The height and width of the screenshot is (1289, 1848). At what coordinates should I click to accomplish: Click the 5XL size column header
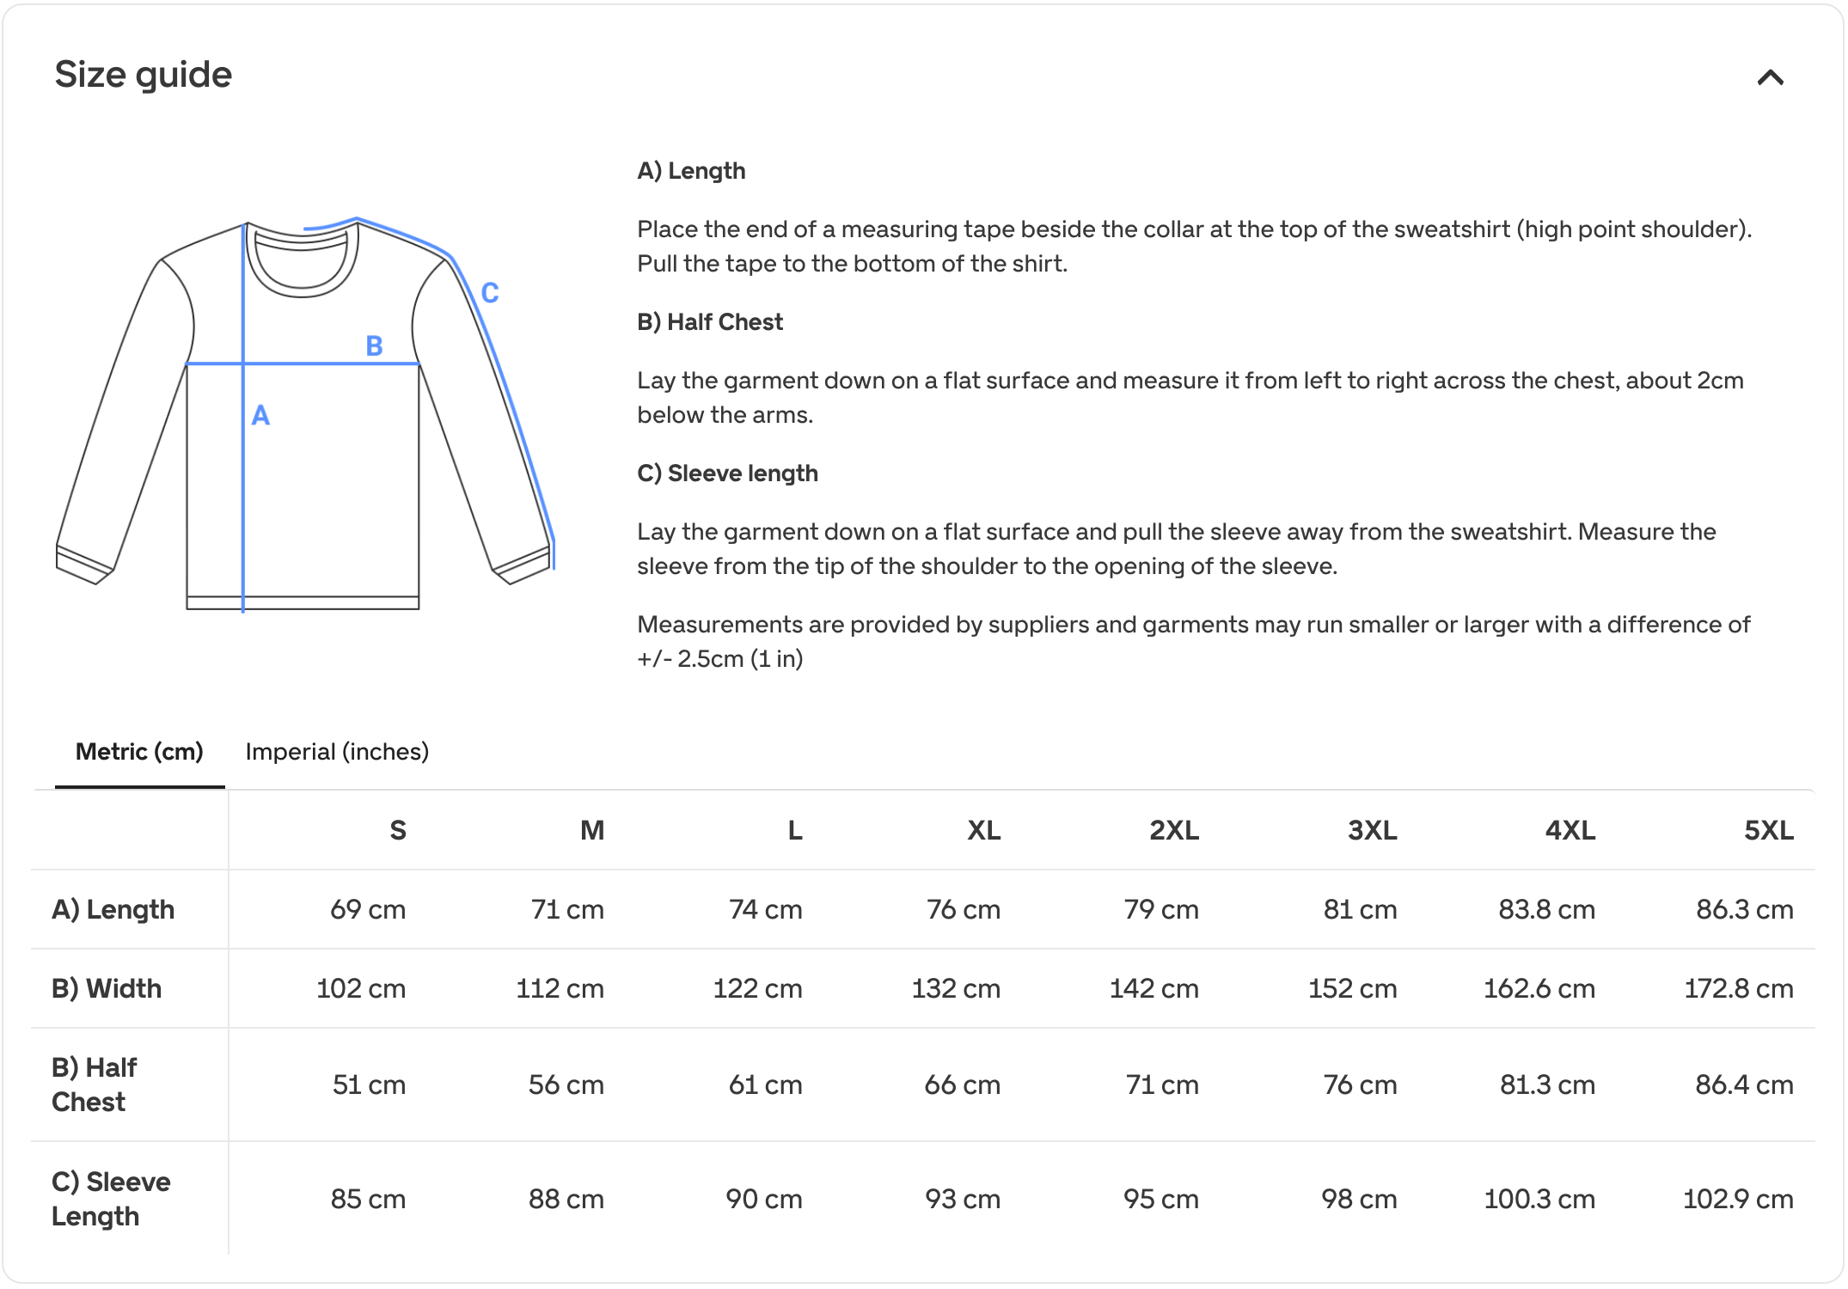point(1769,830)
